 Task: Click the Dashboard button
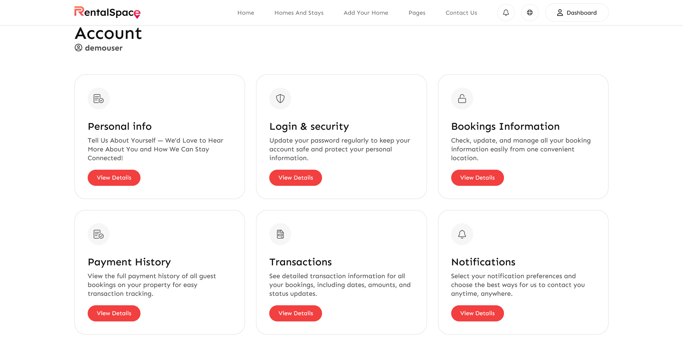[577, 12]
